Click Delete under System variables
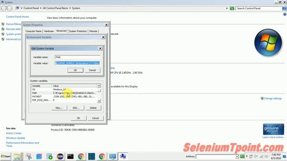The height and width of the screenshot is (161, 287). pyautogui.click(x=93, y=108)
